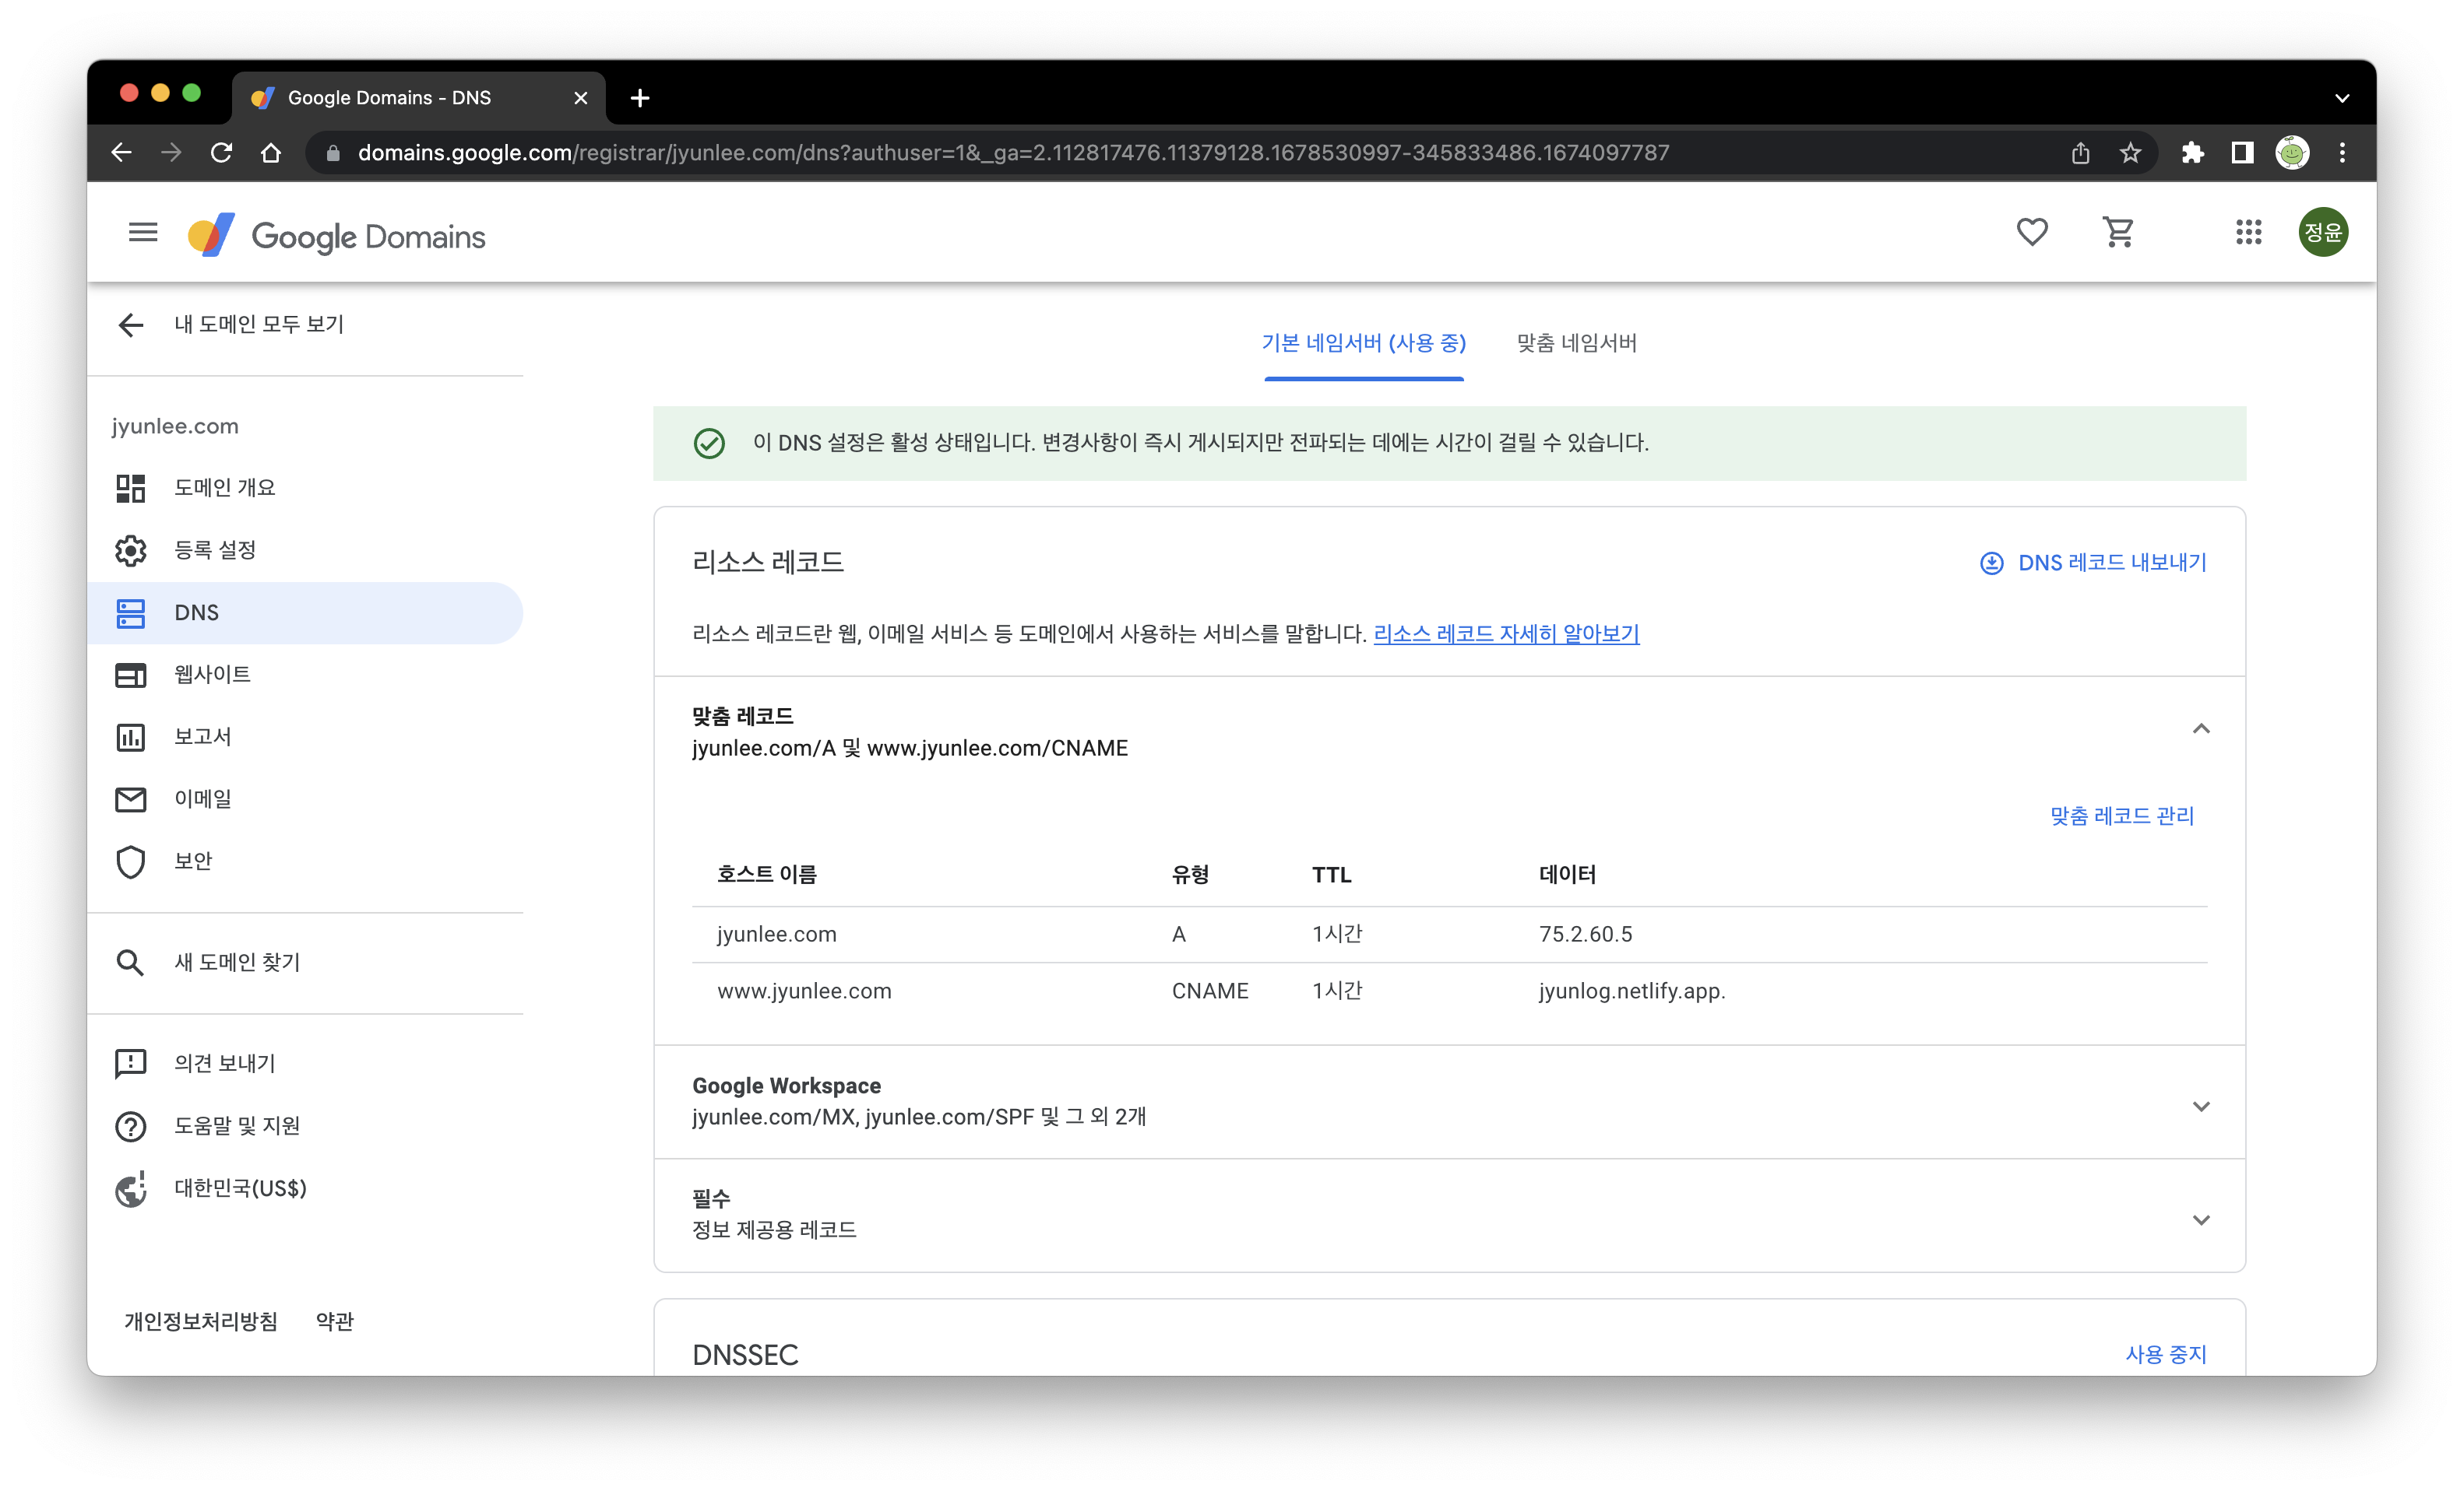
Task: Open 웹사이트 in sidebar
Action: pyautogui.click(x=305, y=675)
